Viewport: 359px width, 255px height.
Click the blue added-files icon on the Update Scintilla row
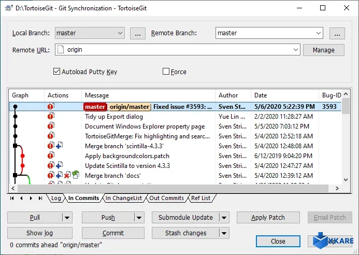(x=59, y=165)
